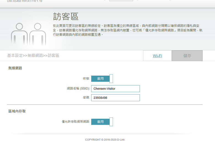The image size is (215, 143).
Task: Open the Wi-Fi settings link
Action: pos(157,56)
